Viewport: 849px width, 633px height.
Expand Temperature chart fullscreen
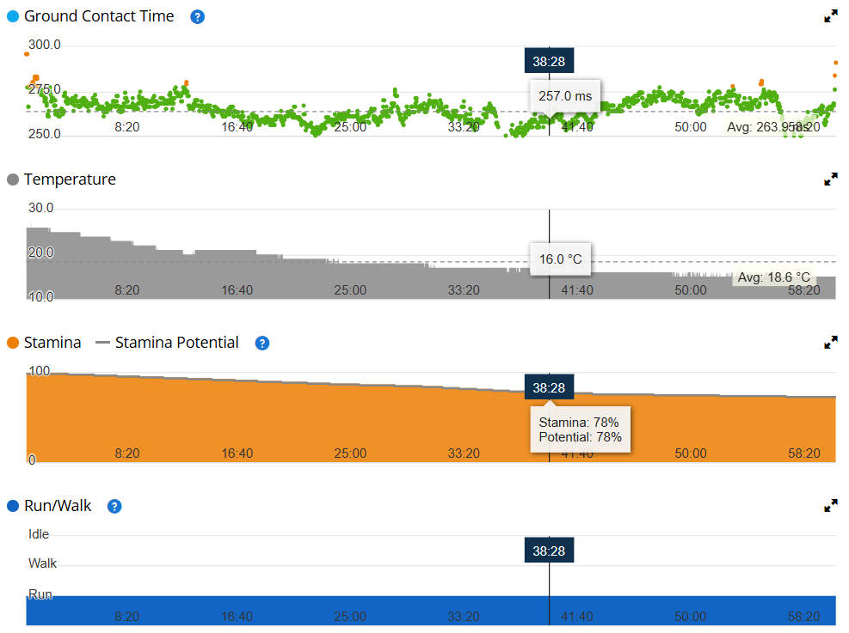coord(831,180)
